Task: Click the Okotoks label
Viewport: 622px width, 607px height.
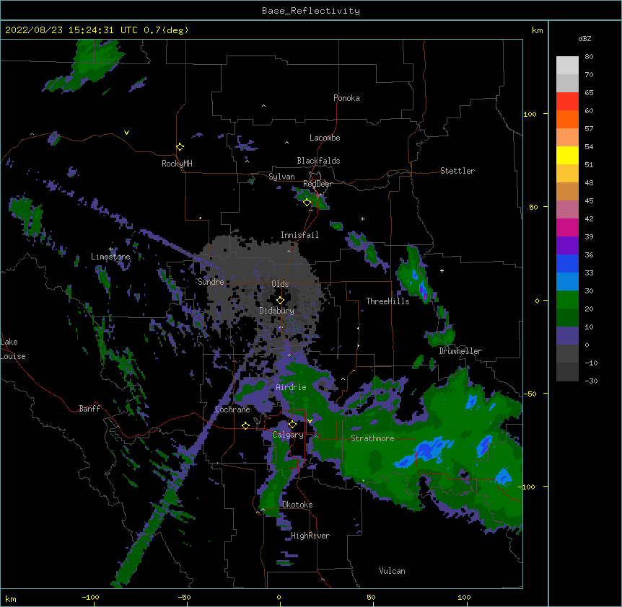Action: 297,505
